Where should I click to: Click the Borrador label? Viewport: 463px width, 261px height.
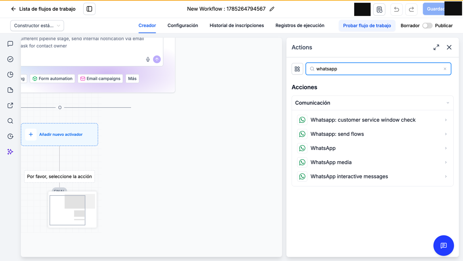410,25
